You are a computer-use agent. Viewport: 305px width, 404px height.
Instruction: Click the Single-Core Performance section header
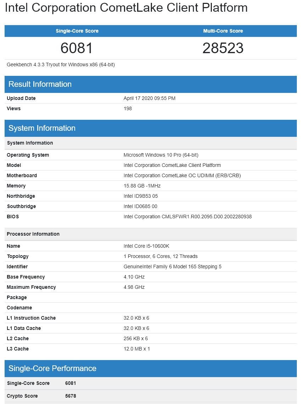click(151, 369)
